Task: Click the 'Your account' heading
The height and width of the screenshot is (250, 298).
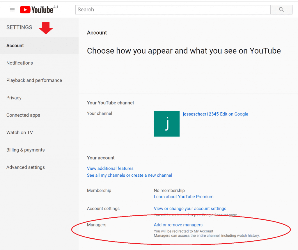Action: tap(101, 158)
